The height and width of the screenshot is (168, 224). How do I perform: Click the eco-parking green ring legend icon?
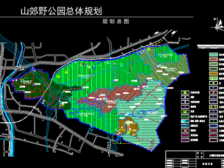(185, 92)
